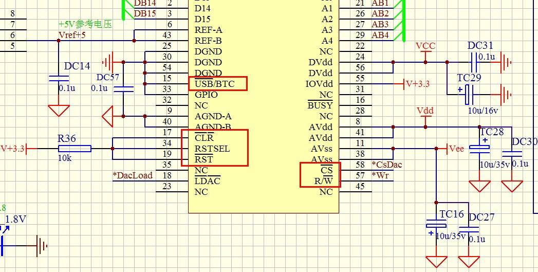The image size is (538, 272).
Task: Click the VCC power port symbol
Action: coord(425,52)
